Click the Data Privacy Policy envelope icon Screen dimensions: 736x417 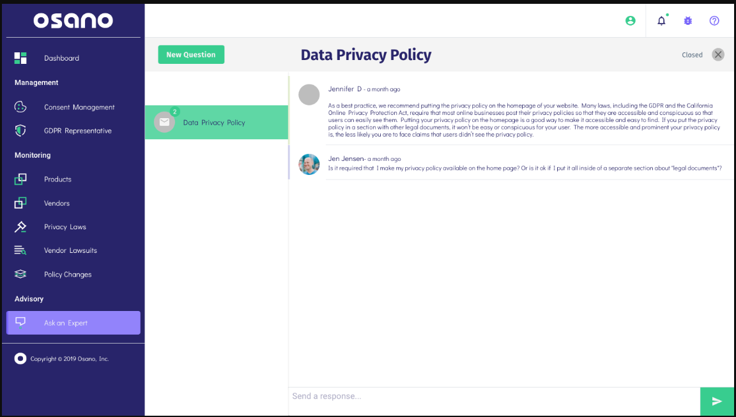point(164,122)
